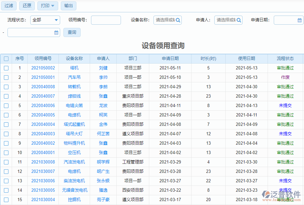Toggle the select-all checkbox in table header
304x205 pixels.
[x=6, y=59]
